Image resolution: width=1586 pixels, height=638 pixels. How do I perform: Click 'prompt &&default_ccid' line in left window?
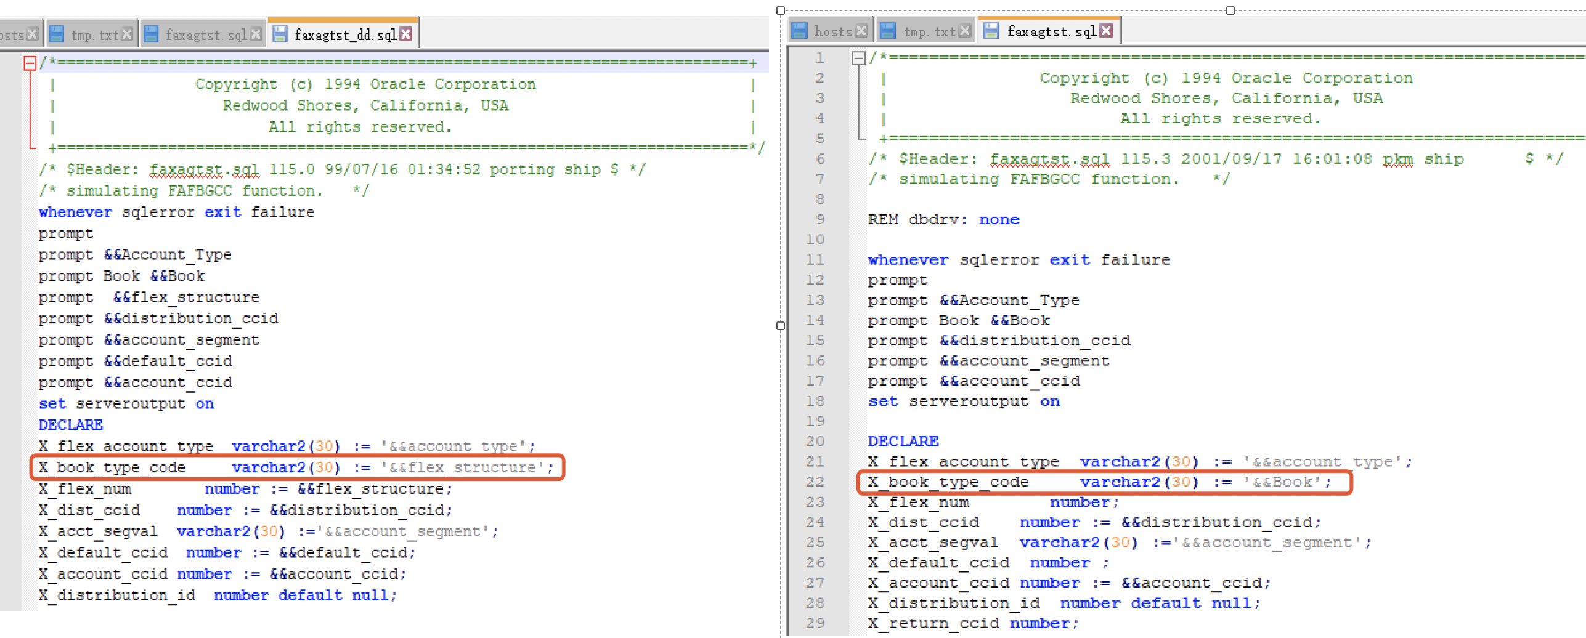pos(135,361)
